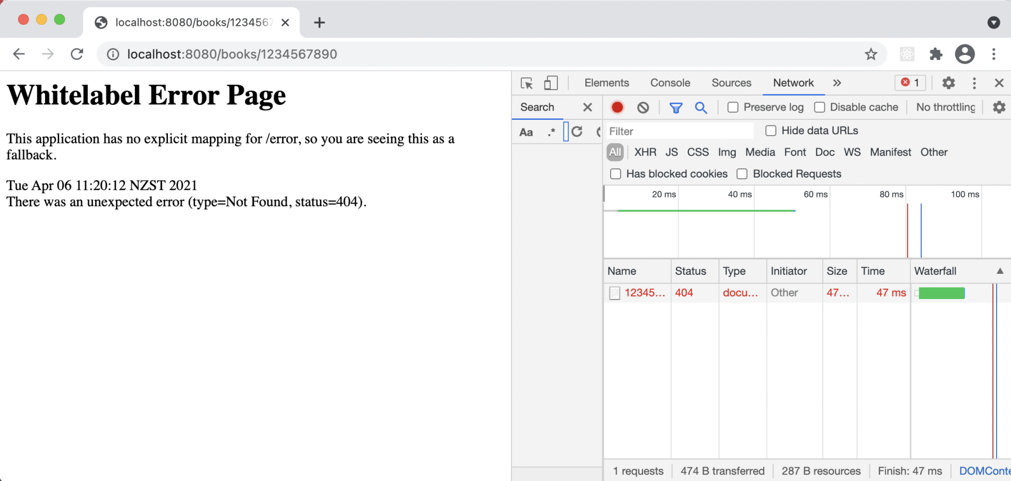Check the Disable cache option
Image resolution: width=1011 pixels, height=481 pixels.
(x=819, y=107)
